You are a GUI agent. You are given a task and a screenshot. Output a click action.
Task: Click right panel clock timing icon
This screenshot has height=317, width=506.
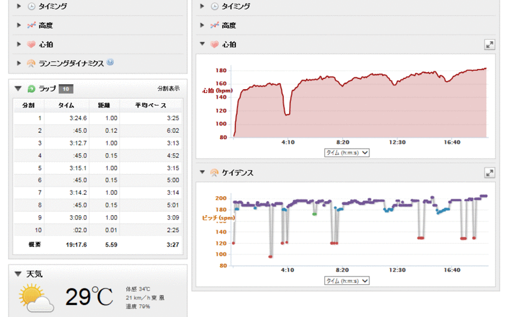click(x=214, y=6)
